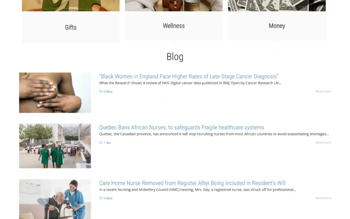The image size is (350, 219).
Task: Click the Gifts card image
Action: pyautogui.click(x=71, y=6)
